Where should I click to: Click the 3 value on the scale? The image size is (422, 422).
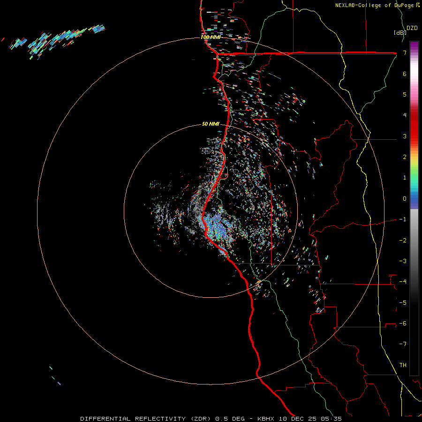tap(405, 136)
